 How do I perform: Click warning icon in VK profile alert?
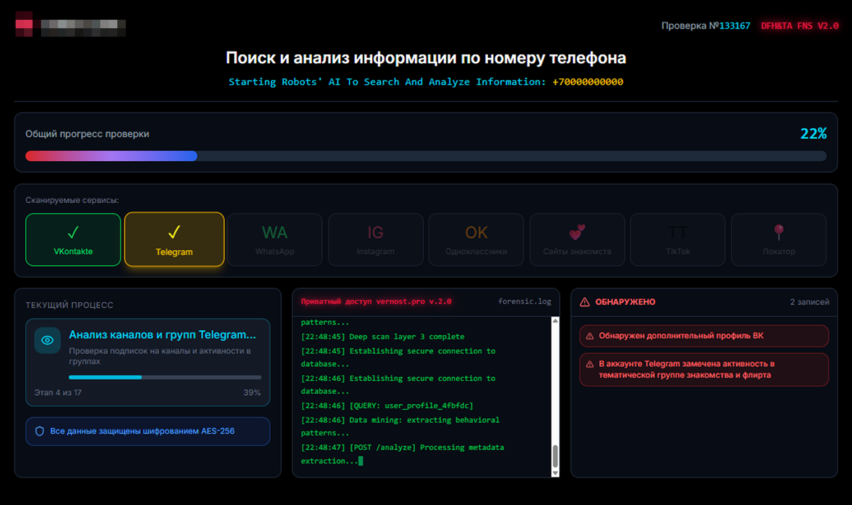pyautogui.click(x=590, y=336)
